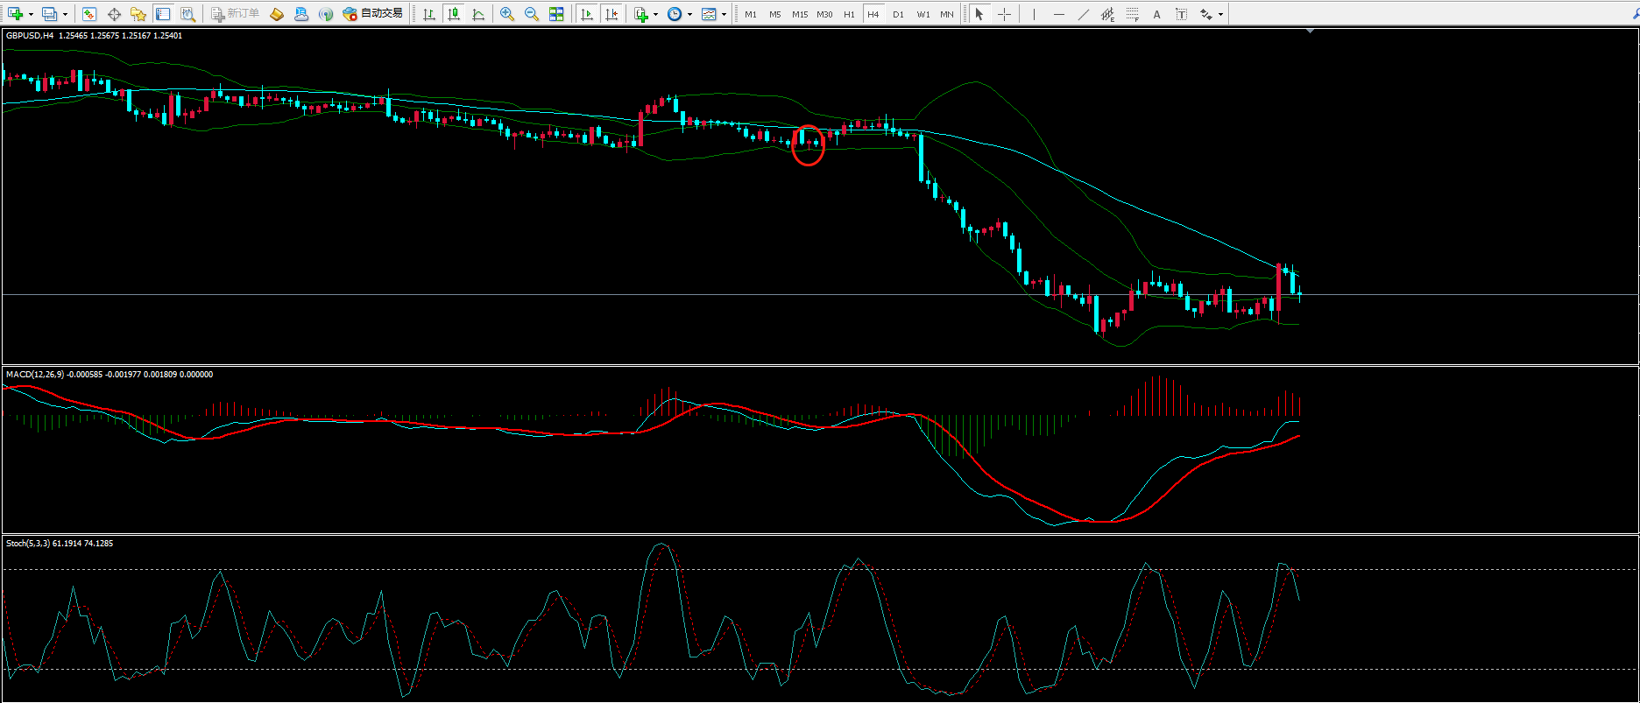Click the 自动交易 auto trading button

pyautogui.click(x=373, y=14)
